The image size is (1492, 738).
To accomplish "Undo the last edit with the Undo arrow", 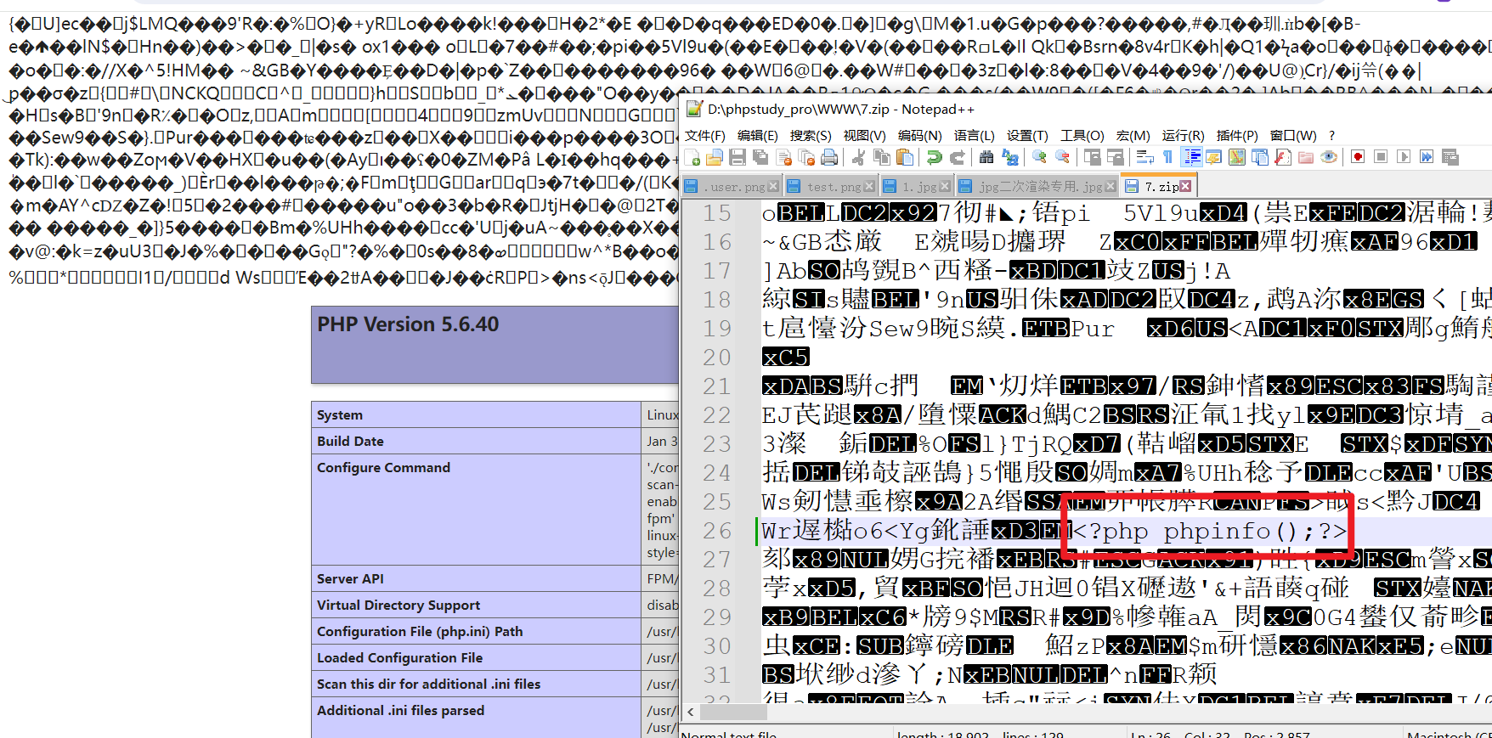I will tap(935, 157).
